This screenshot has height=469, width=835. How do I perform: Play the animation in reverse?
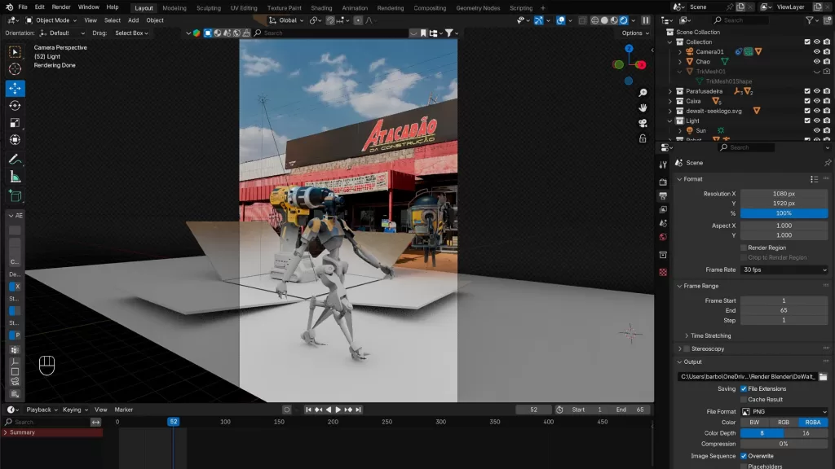point(329,410)
